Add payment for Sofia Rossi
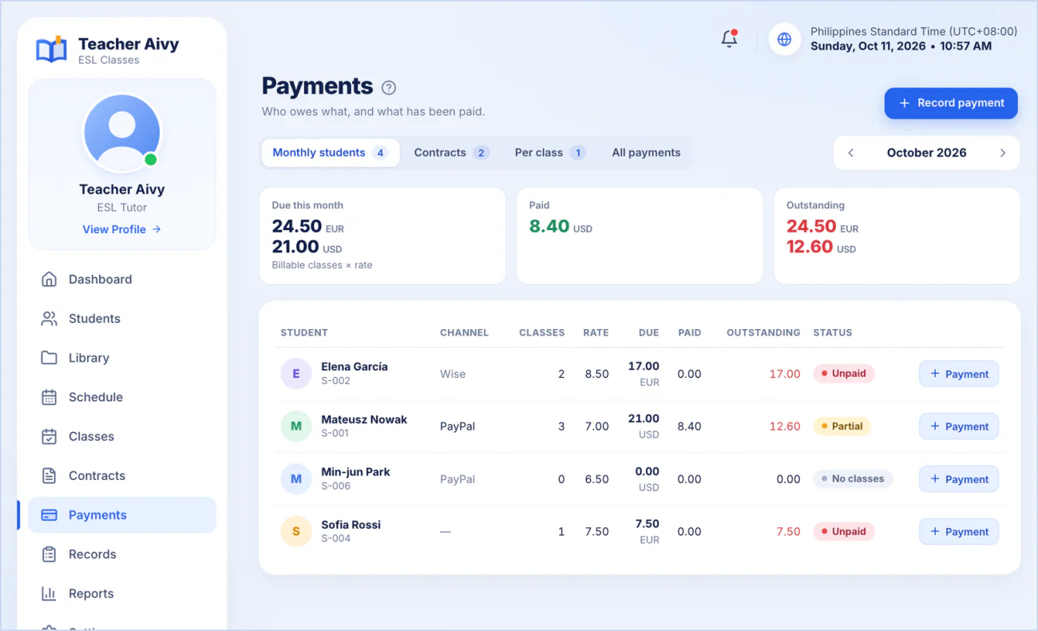The width and height of the screenshot is (1038, 631). pos(958,531)
